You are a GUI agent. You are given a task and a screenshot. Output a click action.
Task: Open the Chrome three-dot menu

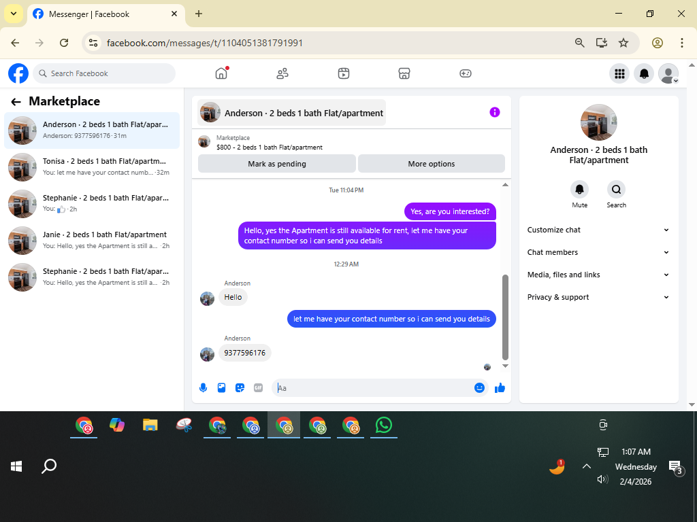point(681,43)
